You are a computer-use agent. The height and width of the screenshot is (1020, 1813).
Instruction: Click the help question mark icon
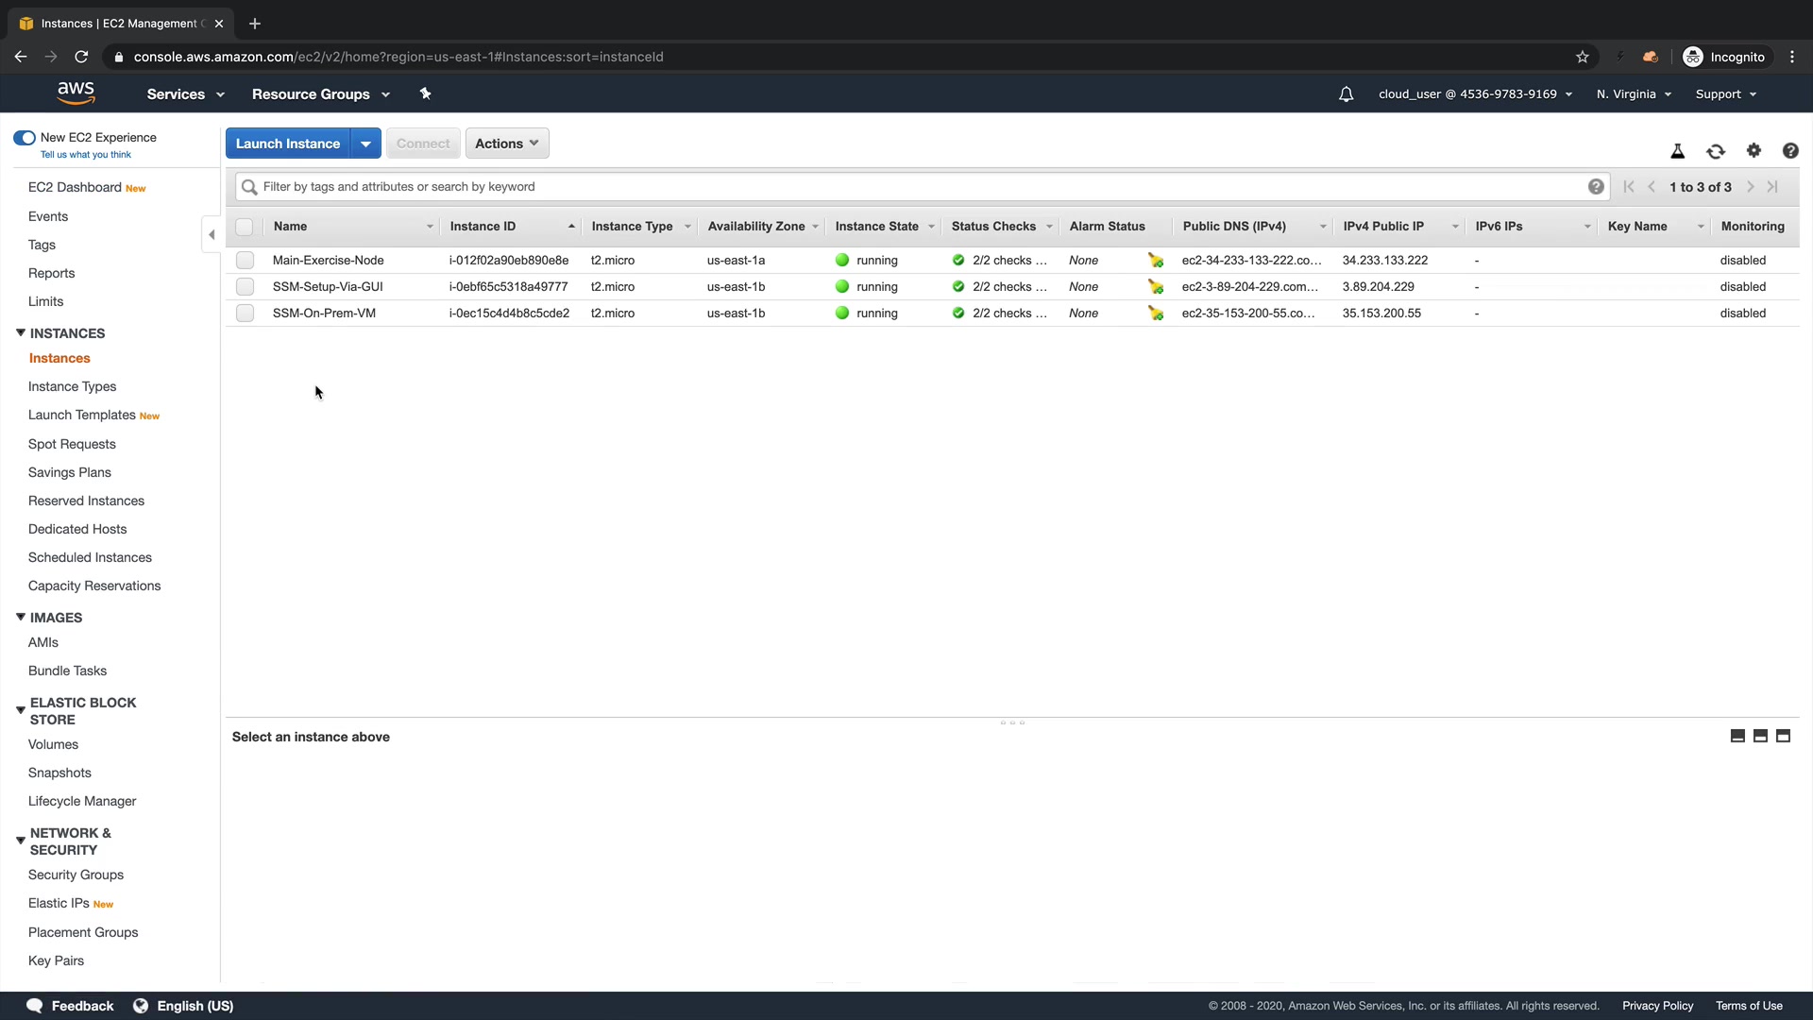coord(1790,151)
